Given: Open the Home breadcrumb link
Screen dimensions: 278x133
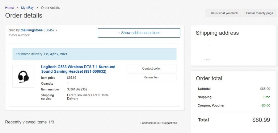Looking at the screenshot, I should tap(9, 8).
